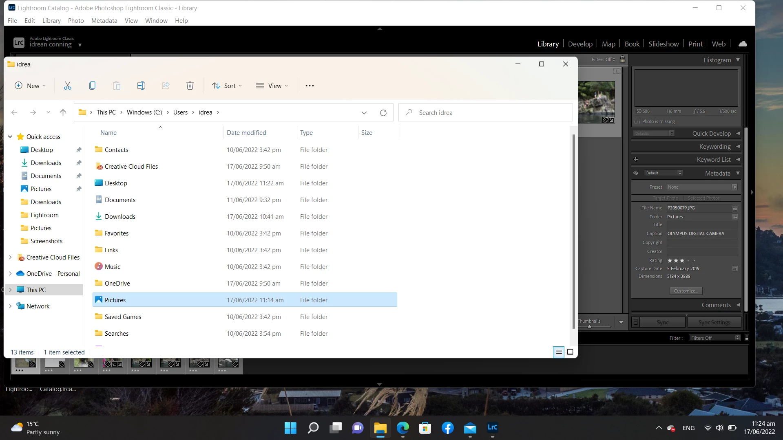Click the Cut icon in Explorer toolbar

(x=68, y=86)
